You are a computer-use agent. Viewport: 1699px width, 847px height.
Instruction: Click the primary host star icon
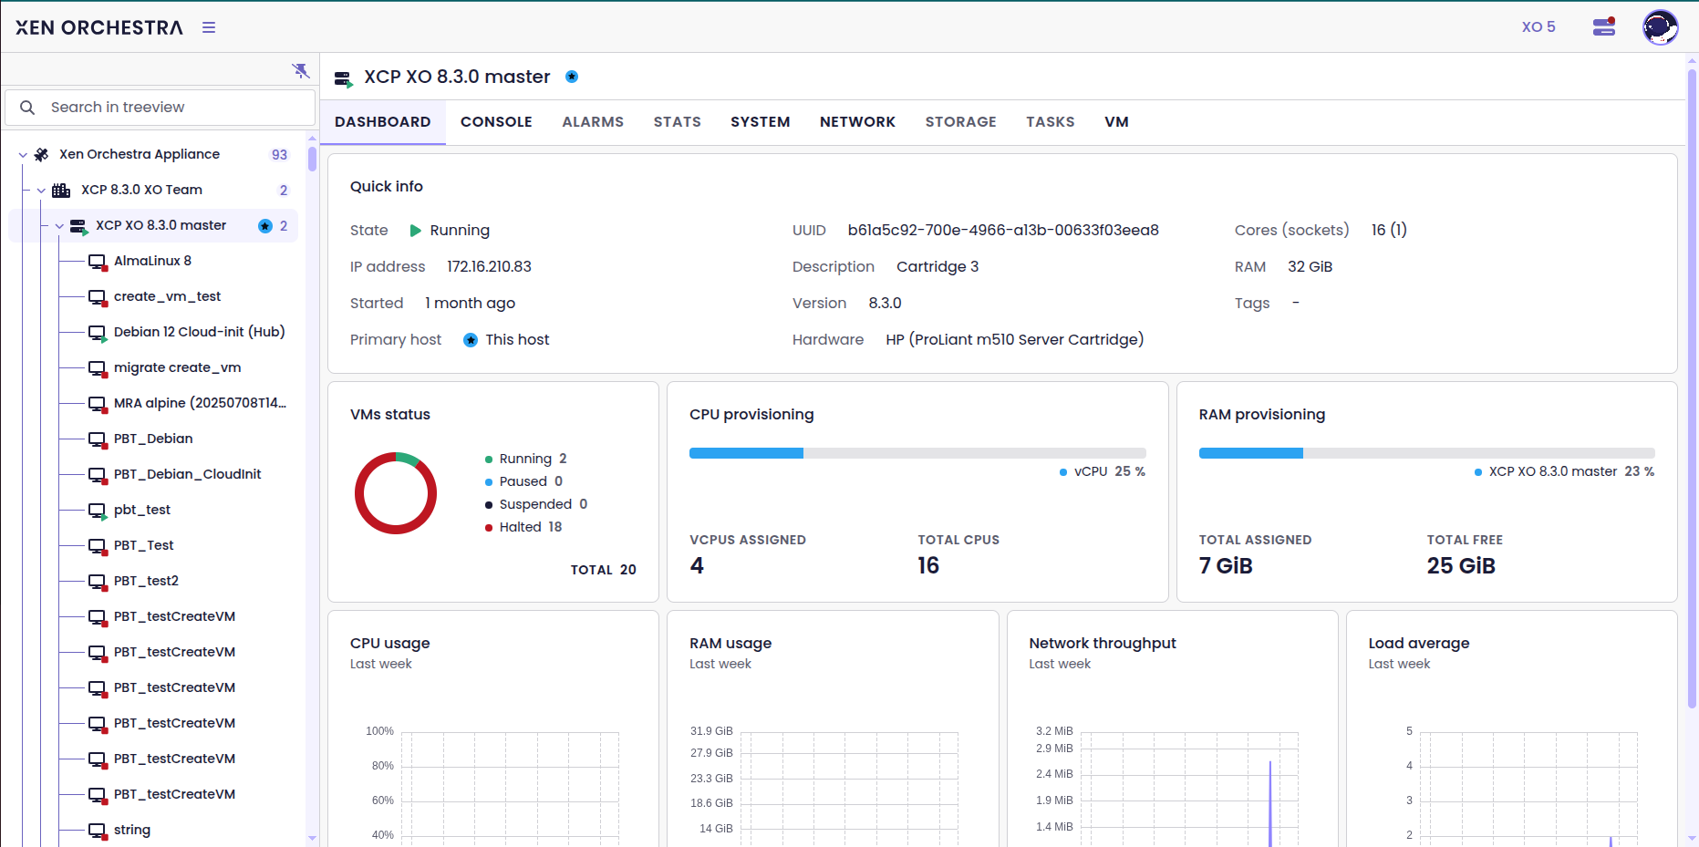tap(471, 340)
